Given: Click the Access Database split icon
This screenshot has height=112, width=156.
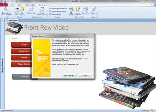Looking at the screenshot, I should [x=78, y=11].
